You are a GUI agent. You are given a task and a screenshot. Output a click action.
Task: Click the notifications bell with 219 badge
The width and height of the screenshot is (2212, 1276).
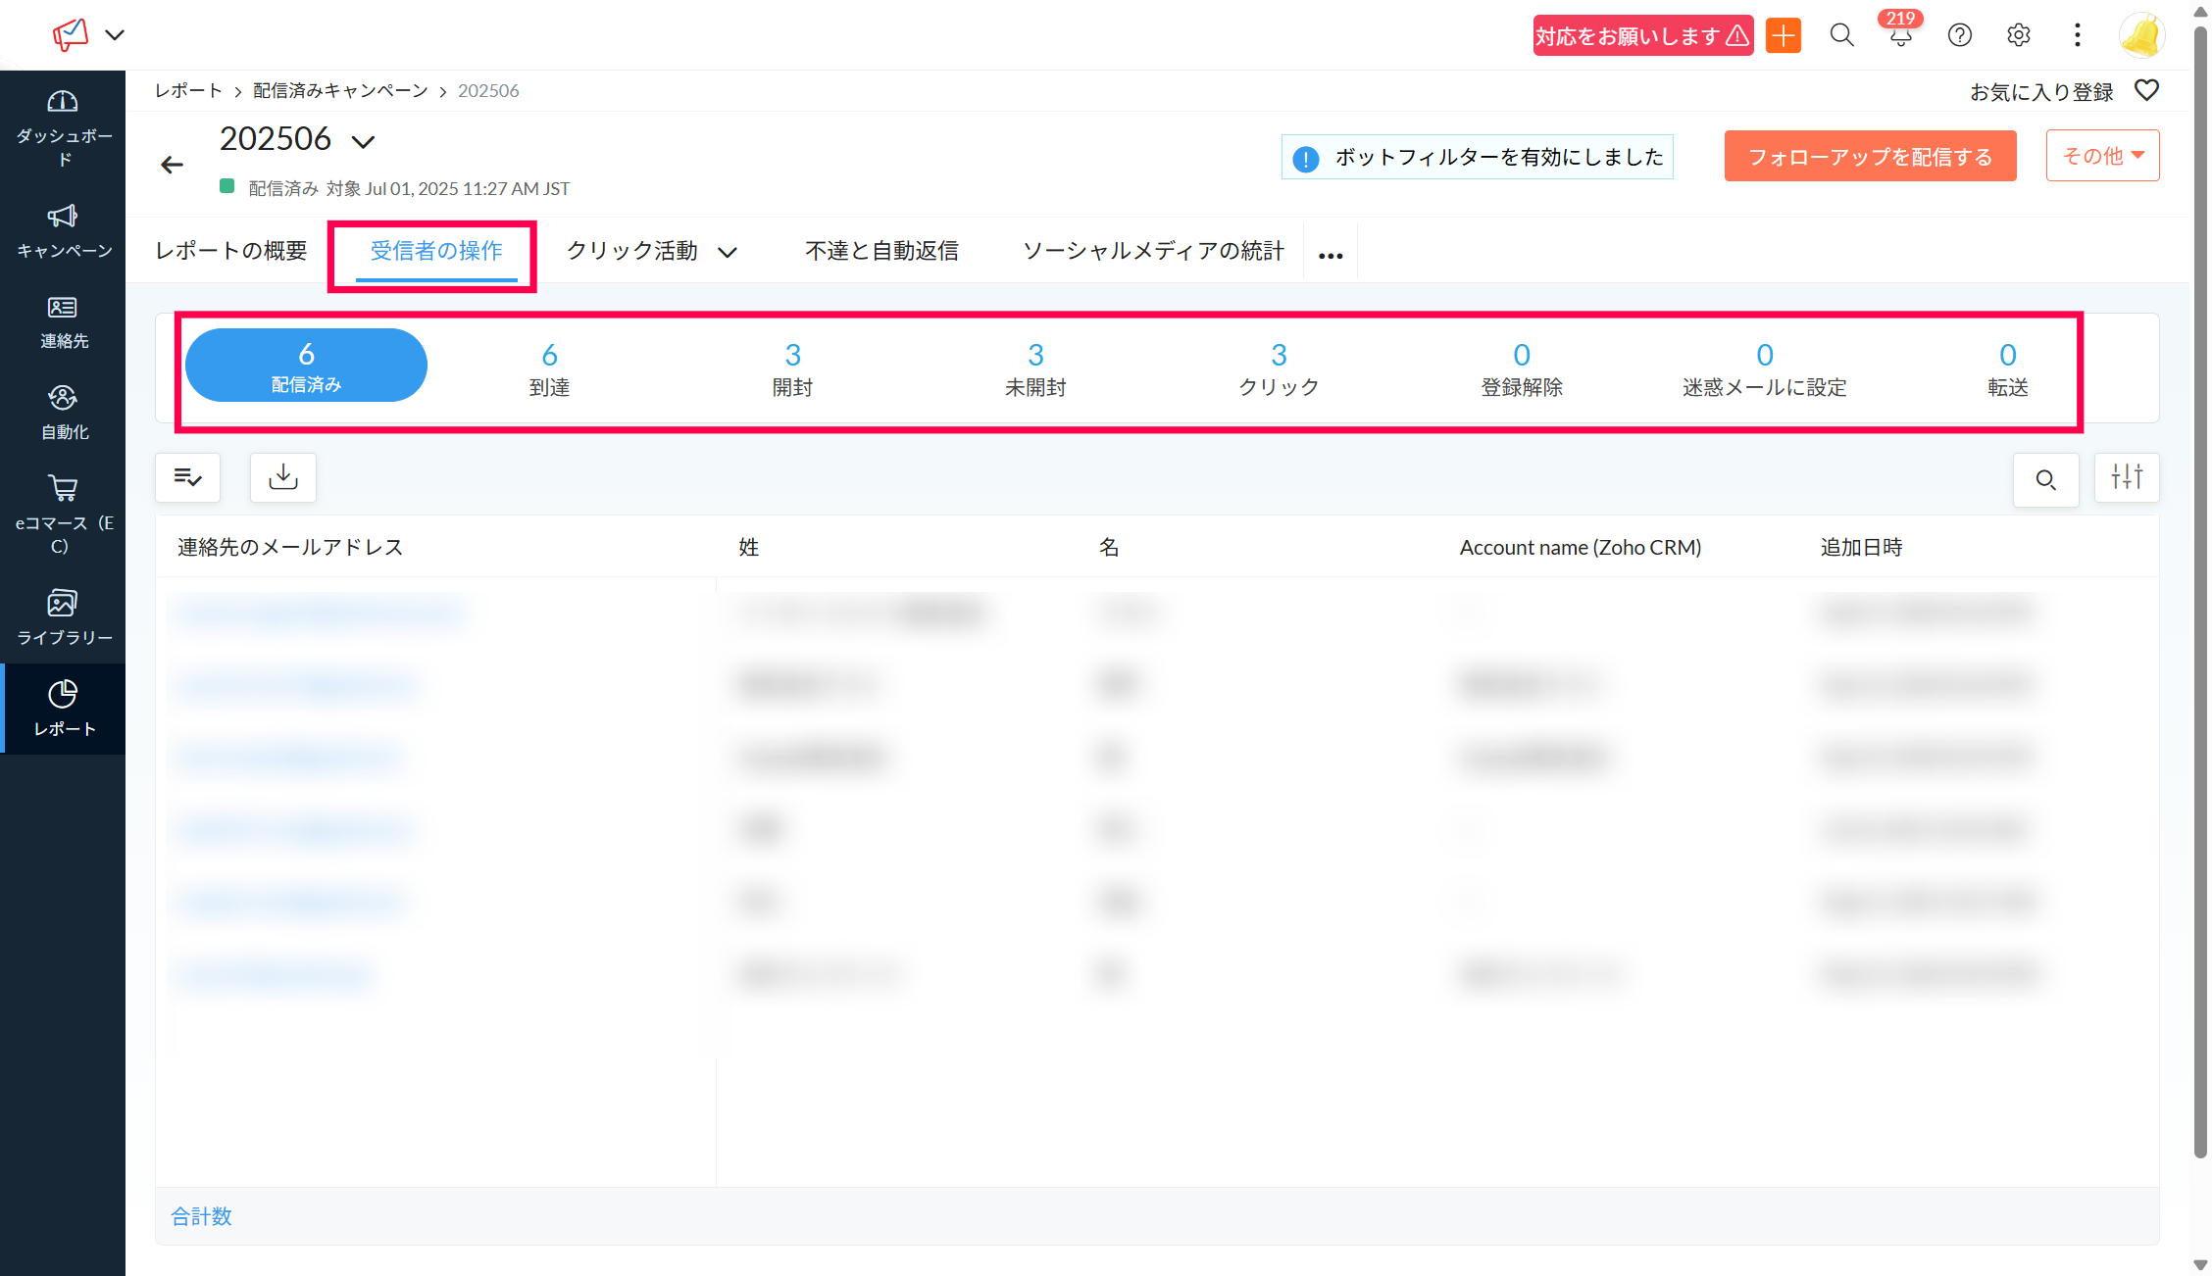pyautogui.click(x=1900, y=36)
